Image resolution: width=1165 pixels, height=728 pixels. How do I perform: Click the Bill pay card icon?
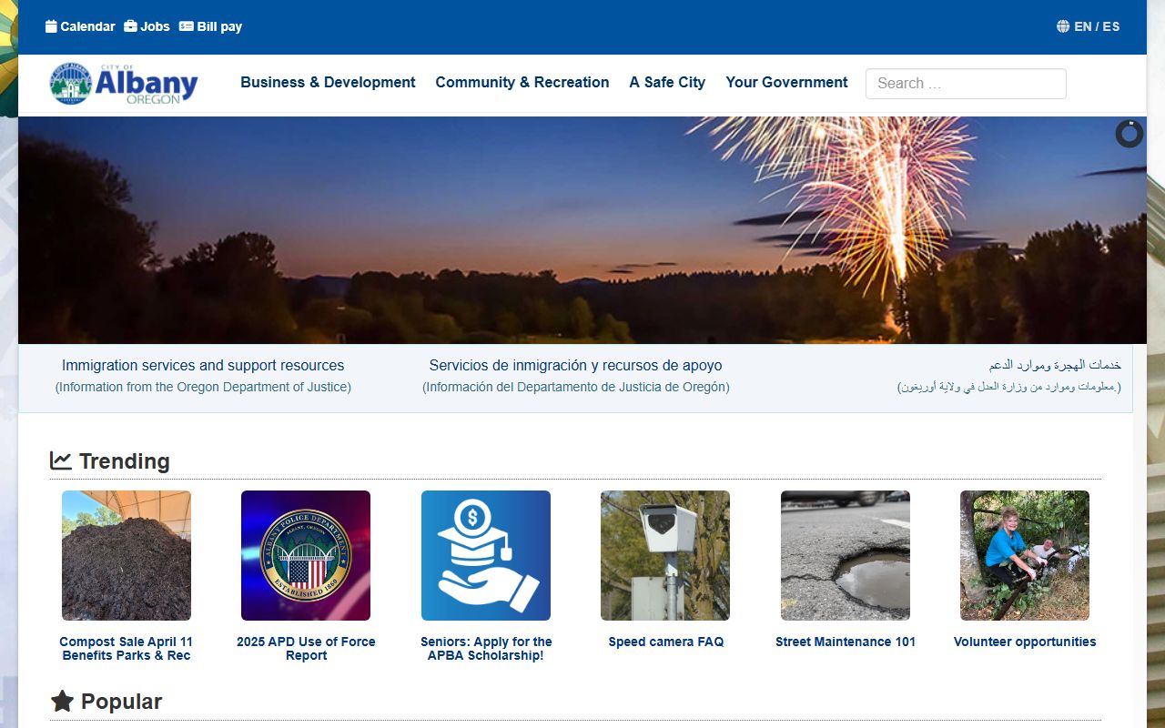[187, 26]
